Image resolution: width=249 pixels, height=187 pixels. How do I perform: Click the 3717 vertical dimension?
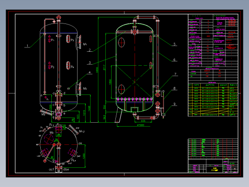click(104, 68)
